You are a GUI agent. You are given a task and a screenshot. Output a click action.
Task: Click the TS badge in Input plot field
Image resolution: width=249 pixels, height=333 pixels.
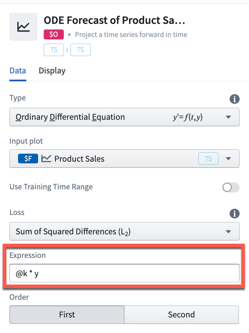point(208,159)
